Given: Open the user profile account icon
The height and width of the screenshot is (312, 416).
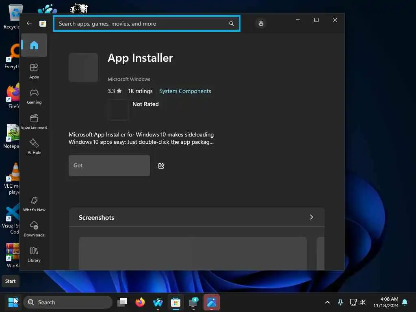Looking at the screenshot, I should (x=261, y=23).
